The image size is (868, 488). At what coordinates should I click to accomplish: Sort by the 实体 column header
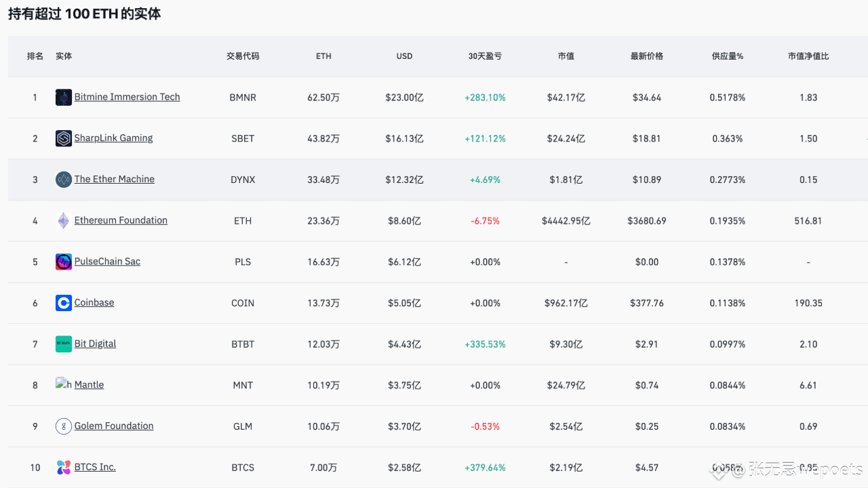coord(64,56)
